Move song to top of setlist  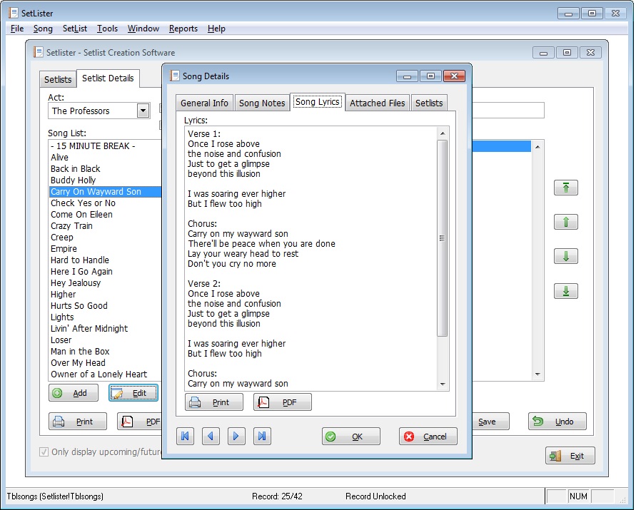tap(565, 188)
